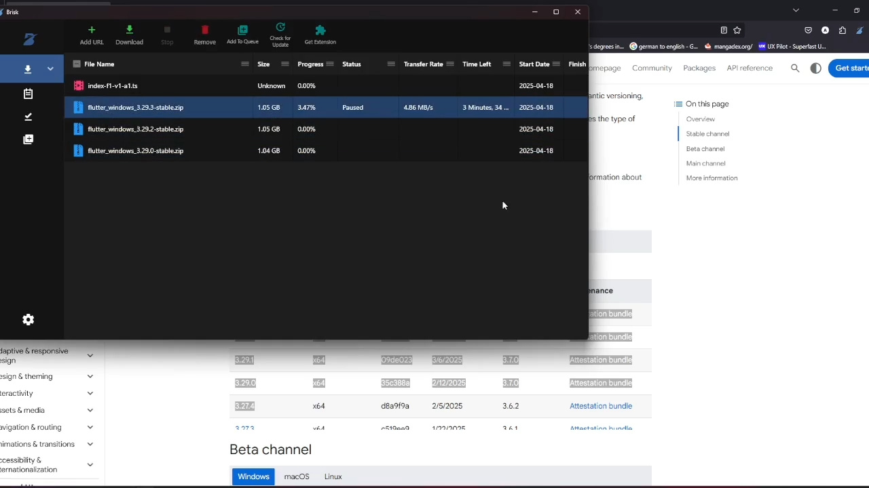
Task: Jump to Main channel on page outline
Action: tap(705, 163)
